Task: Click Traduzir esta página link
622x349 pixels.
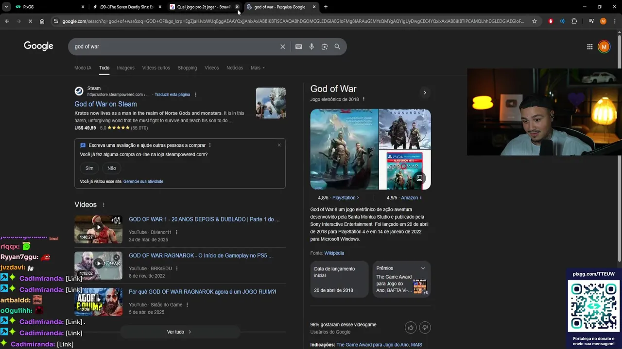Action: pos(172,95)
